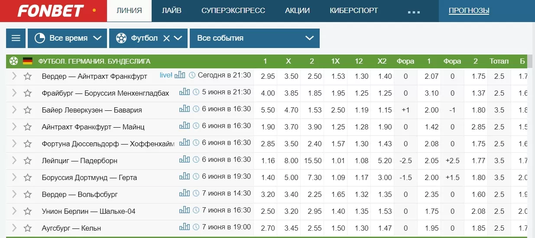Bet on Лейпциг win at 1.16

268,161
